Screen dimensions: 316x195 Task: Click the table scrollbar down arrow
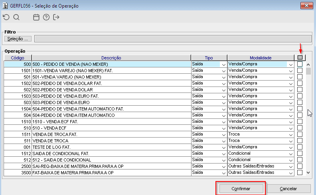coord(308,172)
